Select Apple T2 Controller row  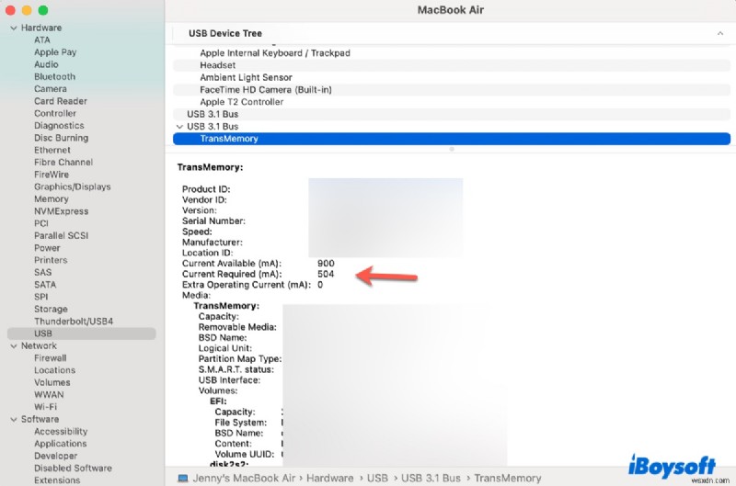click(452, 102)
